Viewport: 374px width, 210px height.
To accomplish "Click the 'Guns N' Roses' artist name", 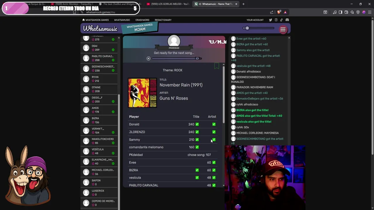I will click(x=174, y=98).
